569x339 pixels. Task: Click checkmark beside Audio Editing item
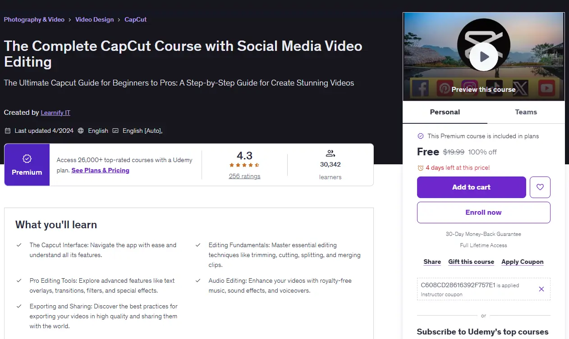[198, 280]
